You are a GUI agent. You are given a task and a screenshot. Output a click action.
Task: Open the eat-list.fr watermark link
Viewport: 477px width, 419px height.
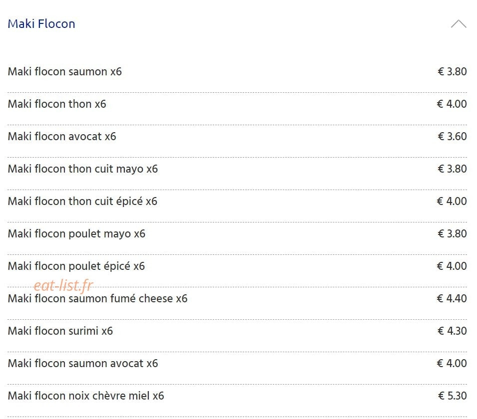[63, 285]
